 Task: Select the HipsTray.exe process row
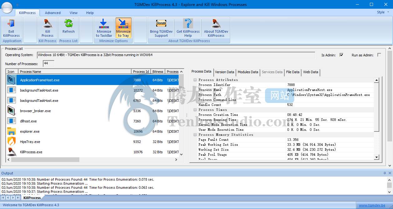pyautogui.click(x=92, y=142)
